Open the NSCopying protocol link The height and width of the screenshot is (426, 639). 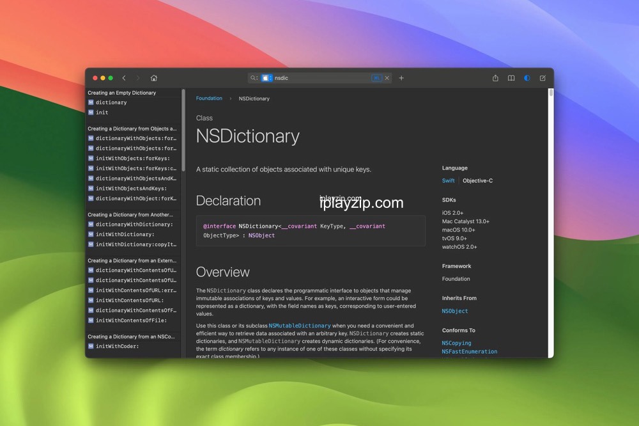(456, 343)
